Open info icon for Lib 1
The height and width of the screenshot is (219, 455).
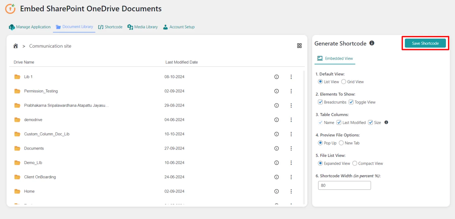pos(276,77)
